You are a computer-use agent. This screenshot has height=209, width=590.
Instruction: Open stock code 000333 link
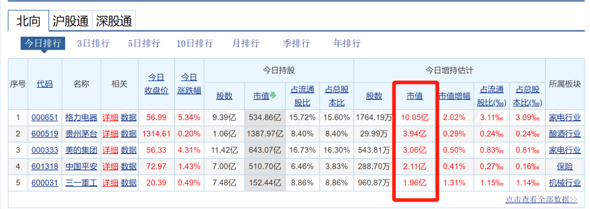[45, 151]
